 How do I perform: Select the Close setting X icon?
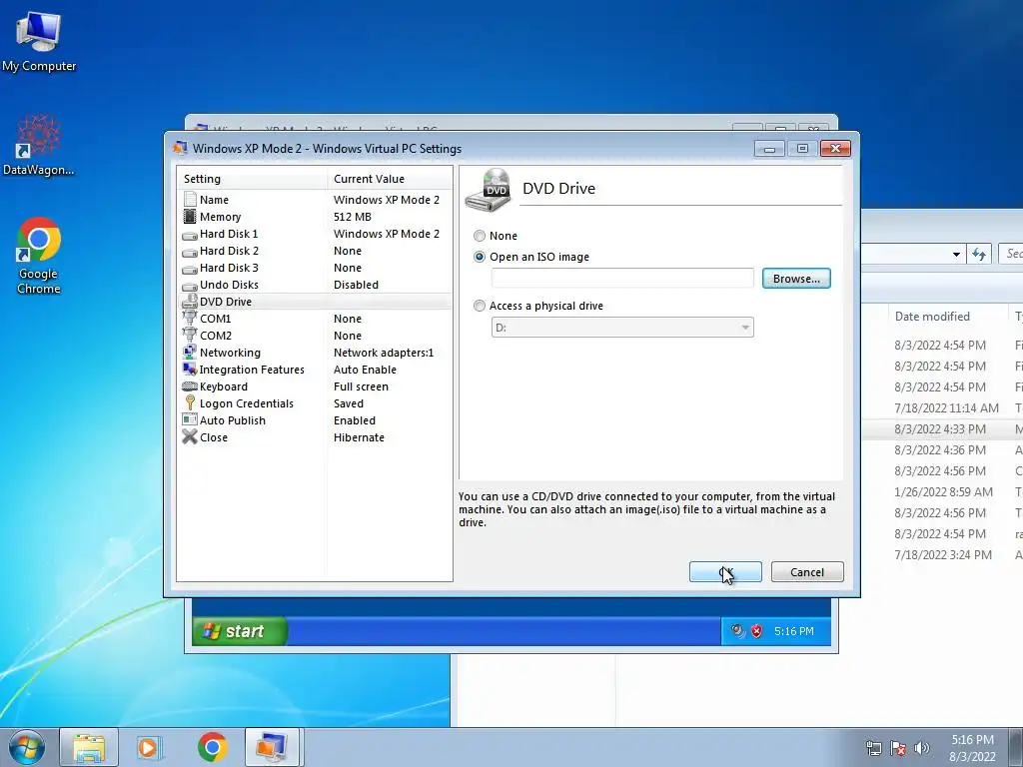coord(190,437)
